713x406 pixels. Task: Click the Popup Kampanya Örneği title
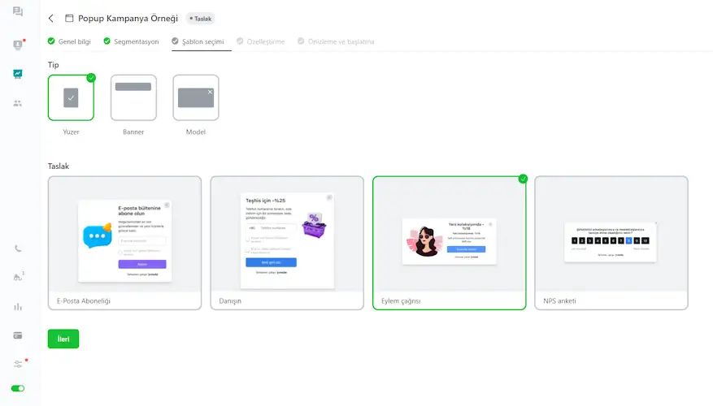pyautogui.click(x=128, y=18)
